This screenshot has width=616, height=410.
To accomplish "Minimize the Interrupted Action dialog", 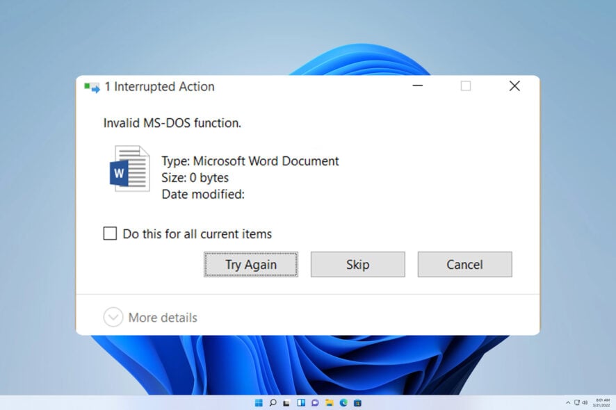I will [417, 86].
